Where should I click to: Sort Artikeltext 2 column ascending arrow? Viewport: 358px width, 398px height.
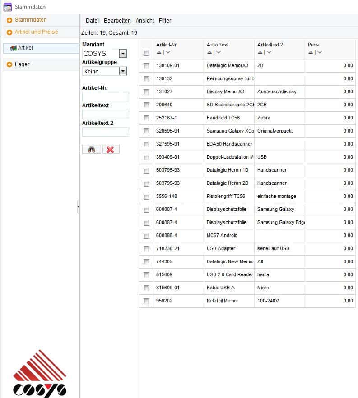click(x=260, y=52)
